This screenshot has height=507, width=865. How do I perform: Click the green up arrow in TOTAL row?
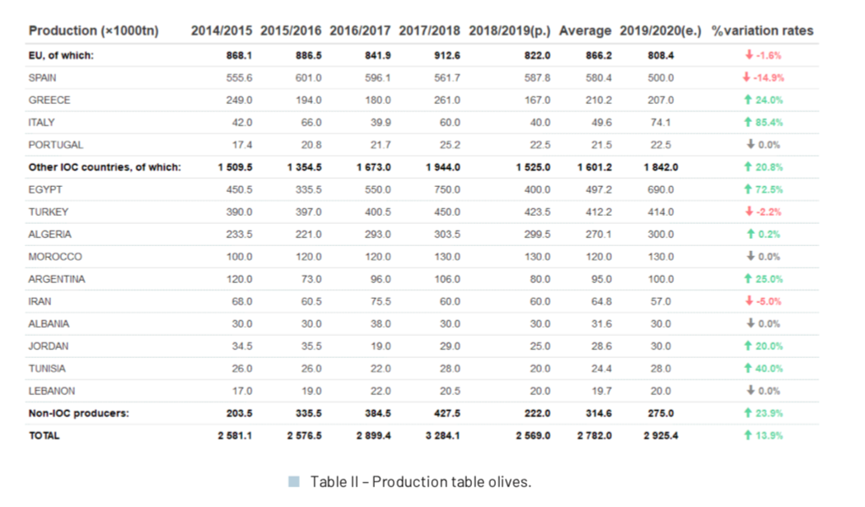tap(748, 435)
